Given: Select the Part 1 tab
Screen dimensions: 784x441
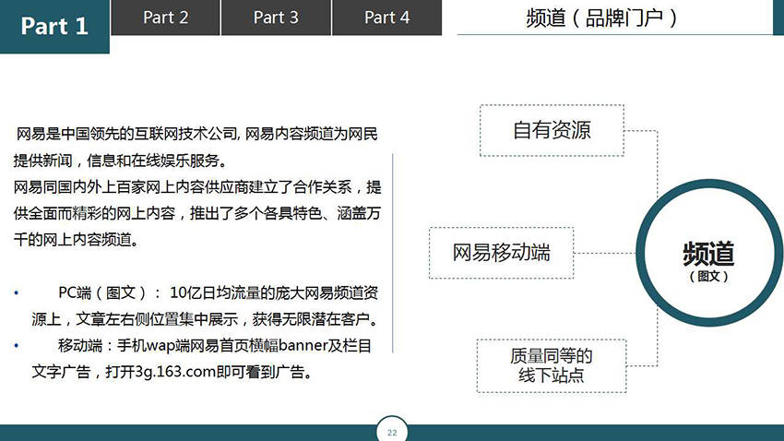Looking at the screenshot, I should point(54,27).
